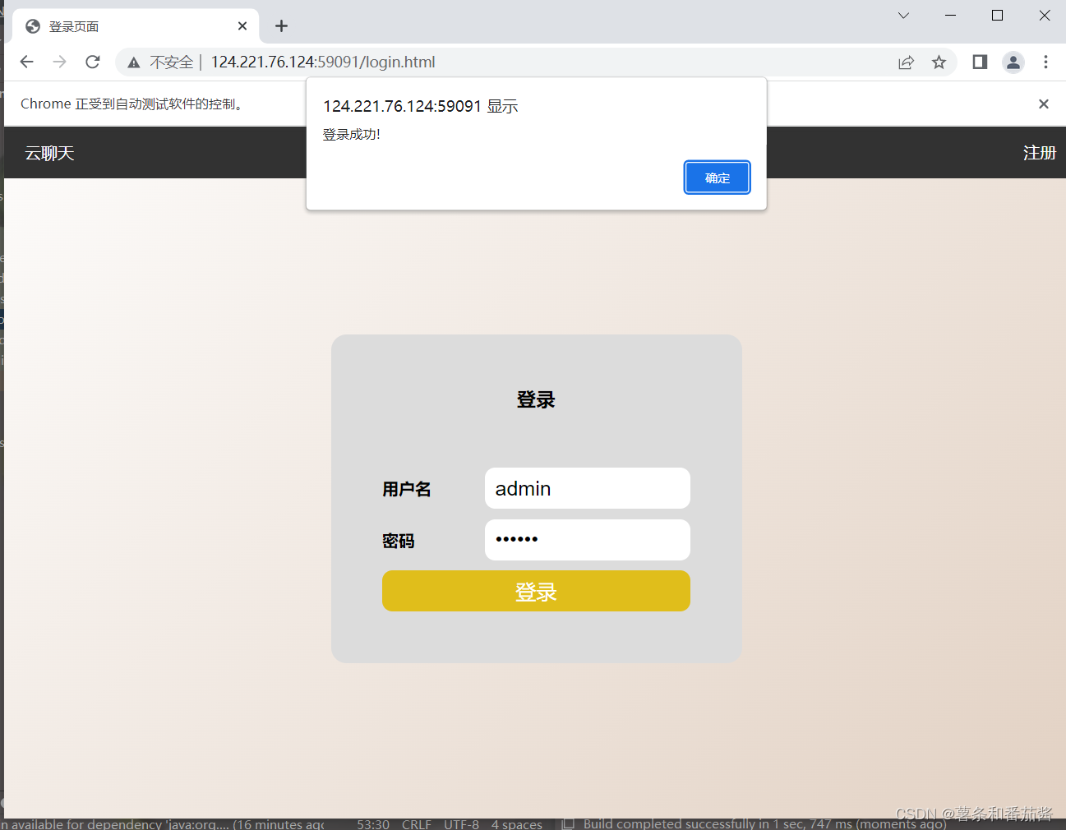Focus the 用户名 field containing admin
Viewport: 1066px width, 830px height.
pos(588,488)
